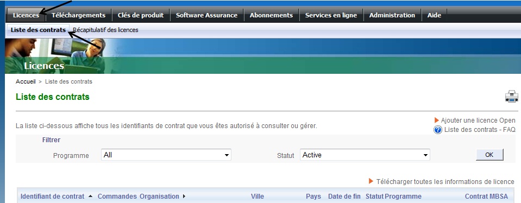Screen dimensions: 521x203
Task: Sort by Statut column header
Action: [x=374, y=196]
